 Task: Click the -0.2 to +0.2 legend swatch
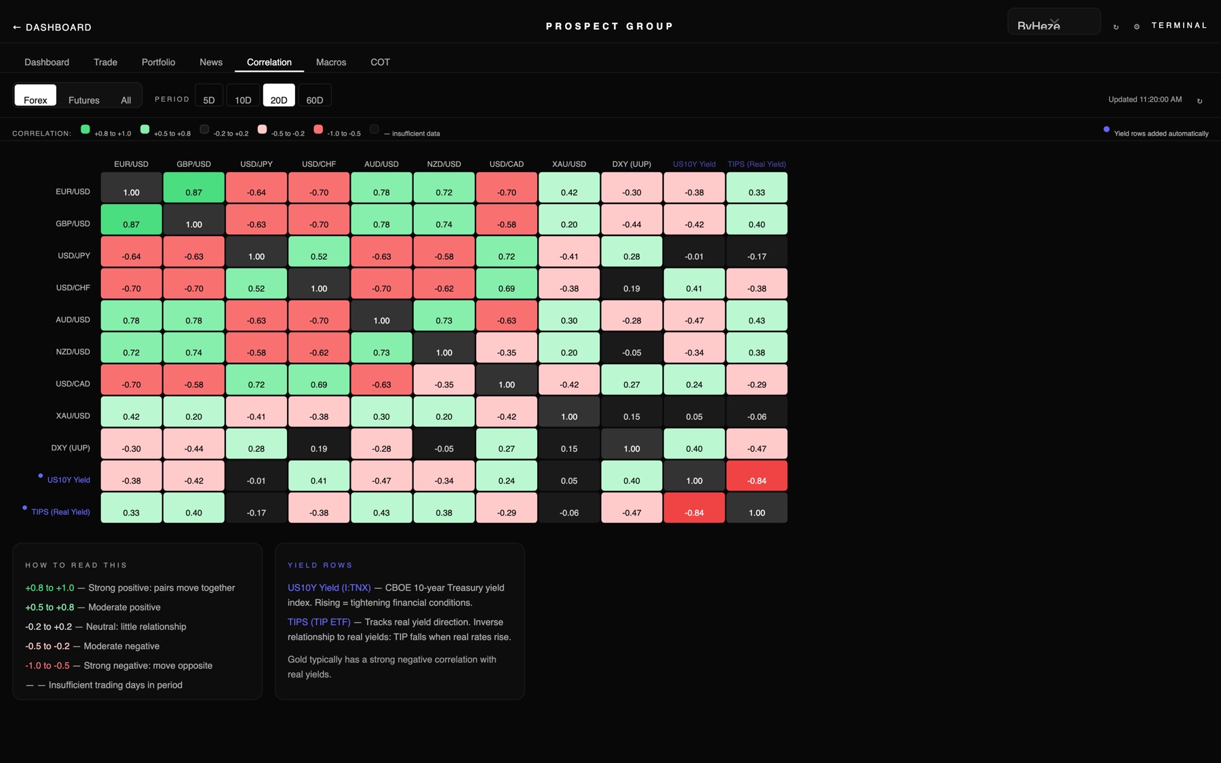[x=204, y=129]
